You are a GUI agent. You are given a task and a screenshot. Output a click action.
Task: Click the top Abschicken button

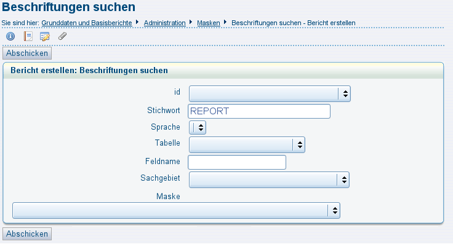coord(27,53)
